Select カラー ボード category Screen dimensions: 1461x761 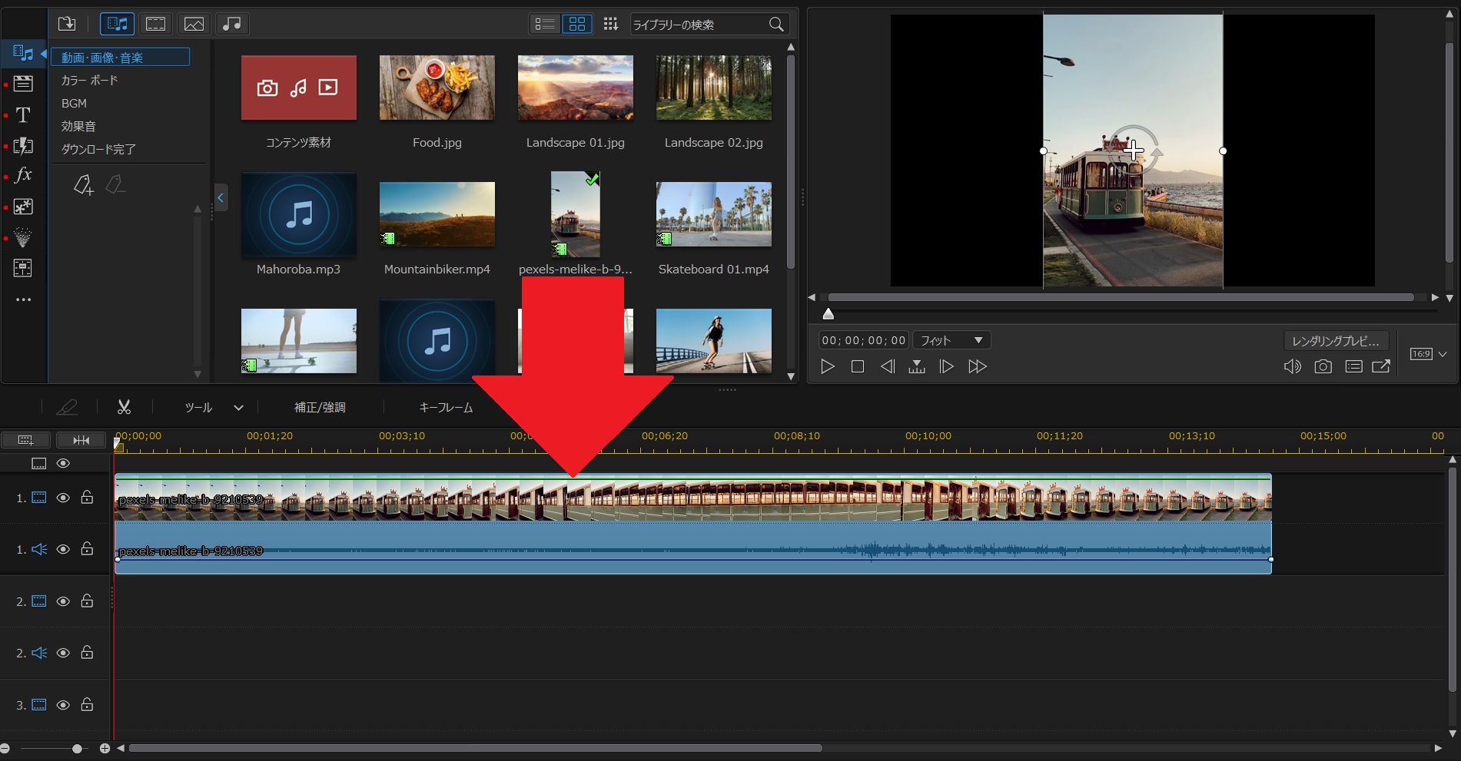tap(90, 80)
